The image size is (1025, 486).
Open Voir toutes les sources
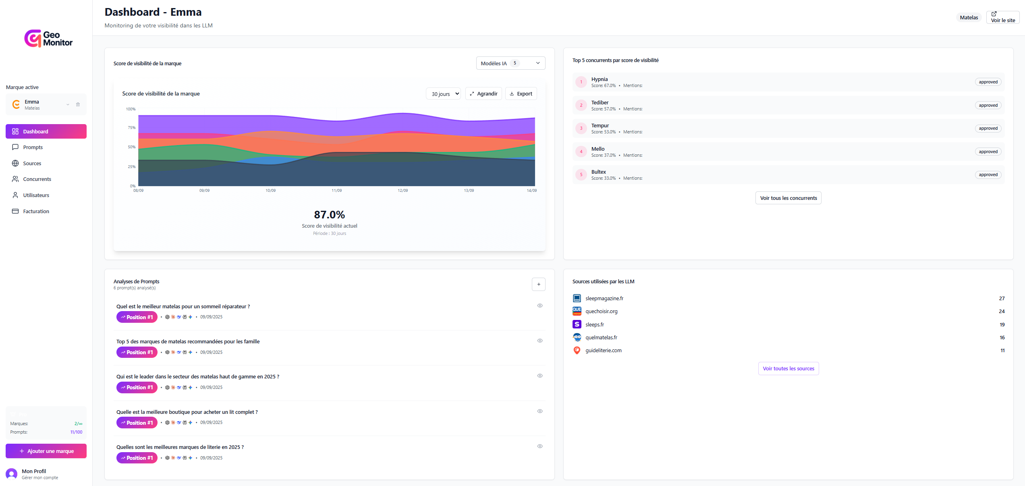coord(788,368)
